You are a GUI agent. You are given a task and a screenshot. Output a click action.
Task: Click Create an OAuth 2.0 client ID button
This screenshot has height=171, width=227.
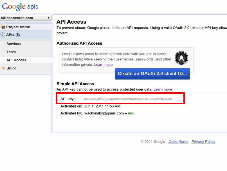(x=152, y=74)
